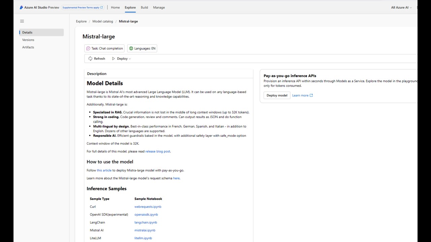The image size is (431, 242).
Task: Go to the Home tab
Action: [x=115, y=7]
